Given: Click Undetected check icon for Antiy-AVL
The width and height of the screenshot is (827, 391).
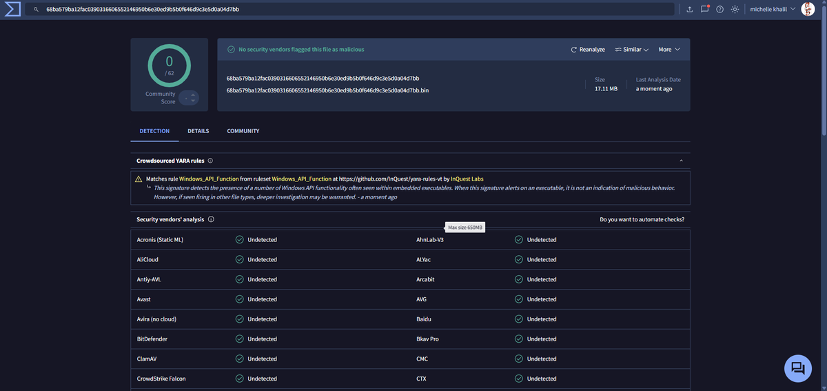Looking at the screenshot, I should click(x=239, y=279).
